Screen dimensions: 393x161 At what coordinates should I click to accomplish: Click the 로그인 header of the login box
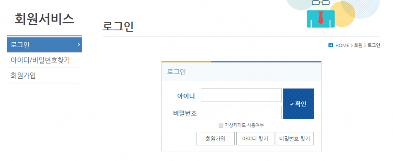(177, 71)
